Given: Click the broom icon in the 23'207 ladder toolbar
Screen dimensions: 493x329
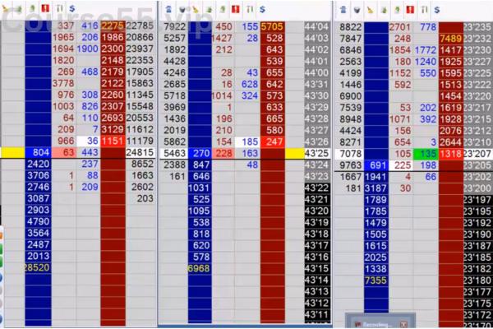Looking at the screenshot, I should 371,10.
